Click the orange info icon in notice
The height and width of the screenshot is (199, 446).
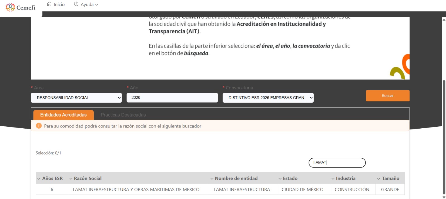point(39,126)
